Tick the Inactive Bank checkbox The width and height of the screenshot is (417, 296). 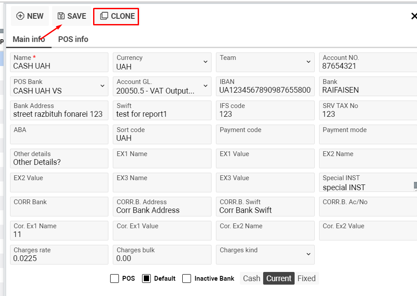coord(187,279)
